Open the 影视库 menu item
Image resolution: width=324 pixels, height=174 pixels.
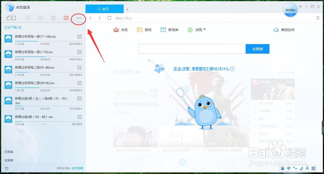(169, 30)
